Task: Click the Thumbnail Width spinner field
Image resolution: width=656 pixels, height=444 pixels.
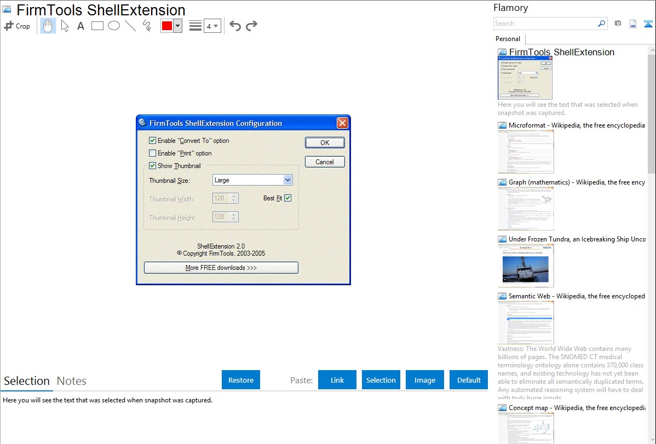Action: 226,198
